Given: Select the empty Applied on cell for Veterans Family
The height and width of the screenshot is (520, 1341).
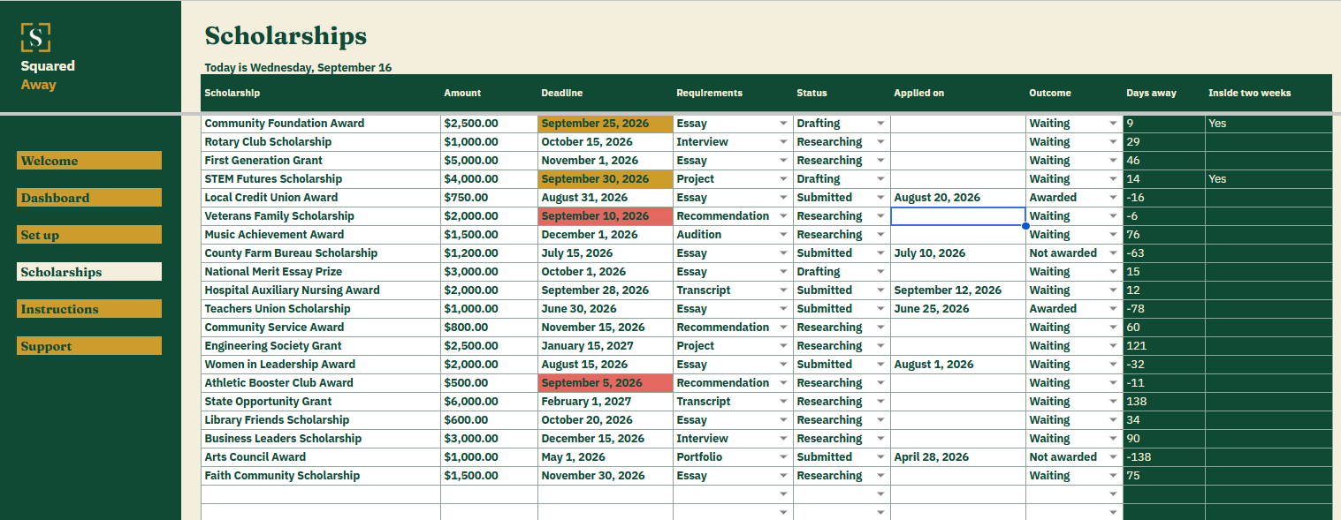Looking at the screenshot, I should tap(958, 216).
